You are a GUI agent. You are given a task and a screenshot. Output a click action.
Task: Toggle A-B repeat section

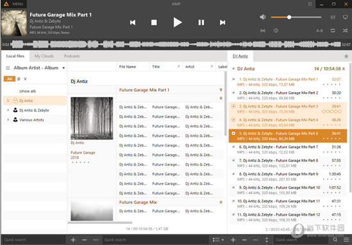tap(319, 31)
